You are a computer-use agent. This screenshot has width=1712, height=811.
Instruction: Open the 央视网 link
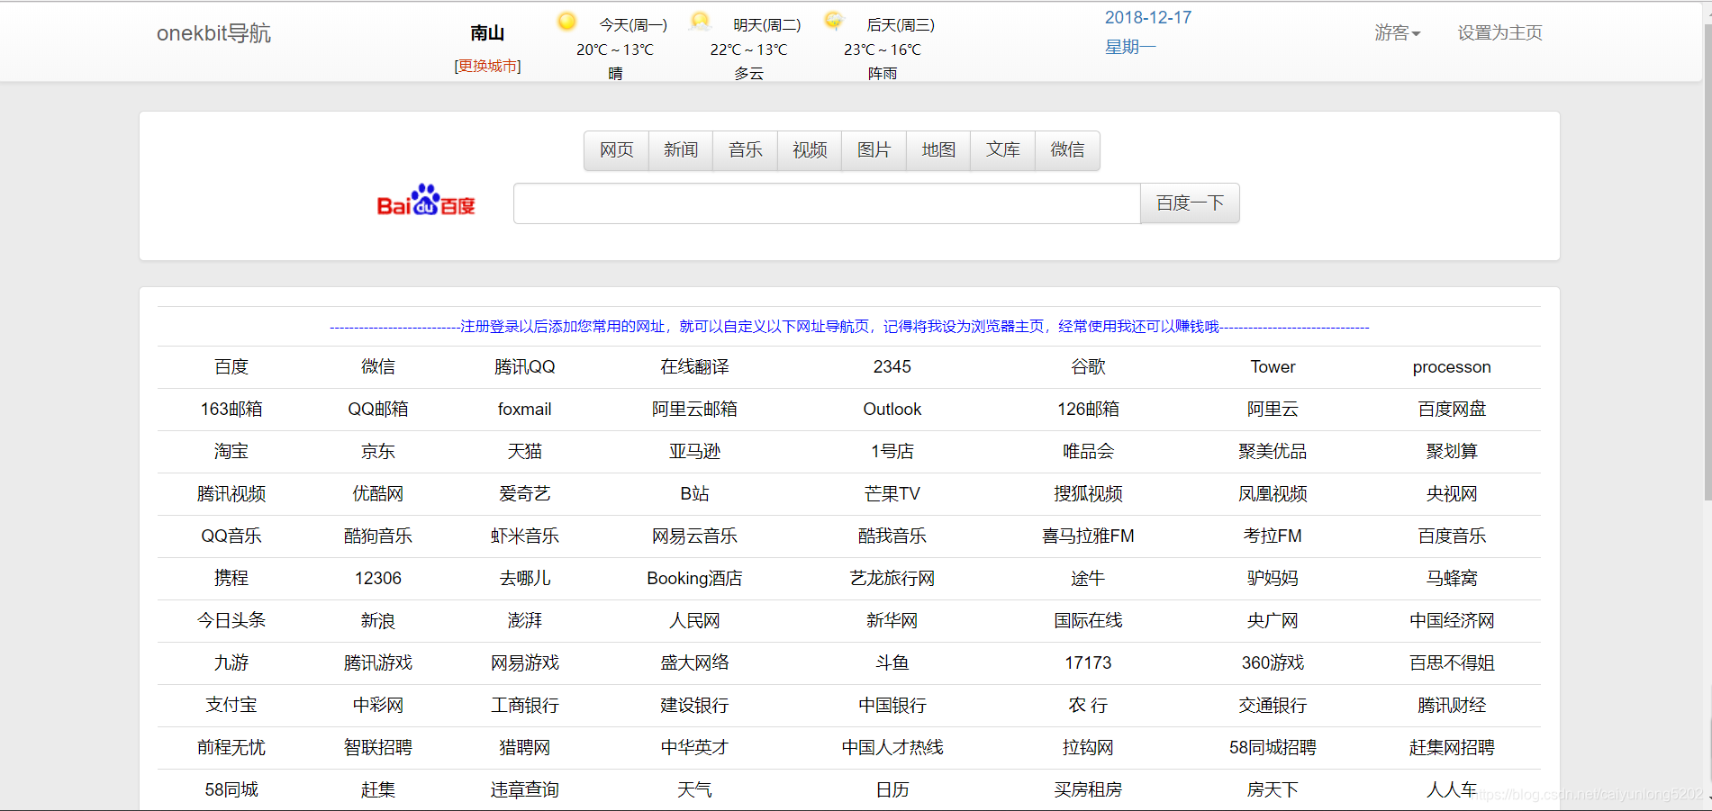pyautogui.click(x=1452, y=494)
